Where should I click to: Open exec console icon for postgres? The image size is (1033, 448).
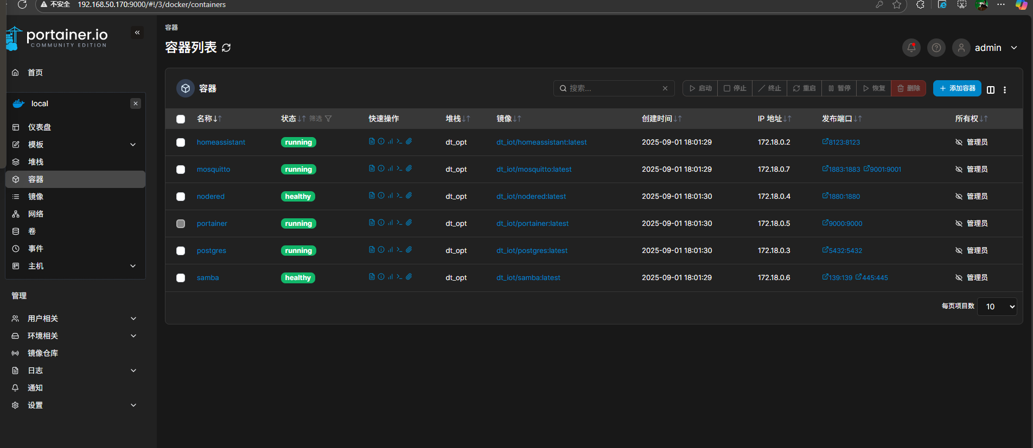pyautogui.click(x=399, y=250)
